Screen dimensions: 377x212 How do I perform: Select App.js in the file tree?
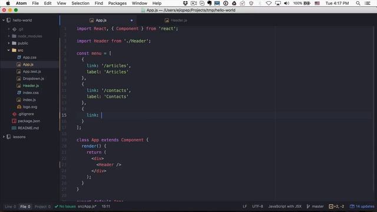pos(28,64)
